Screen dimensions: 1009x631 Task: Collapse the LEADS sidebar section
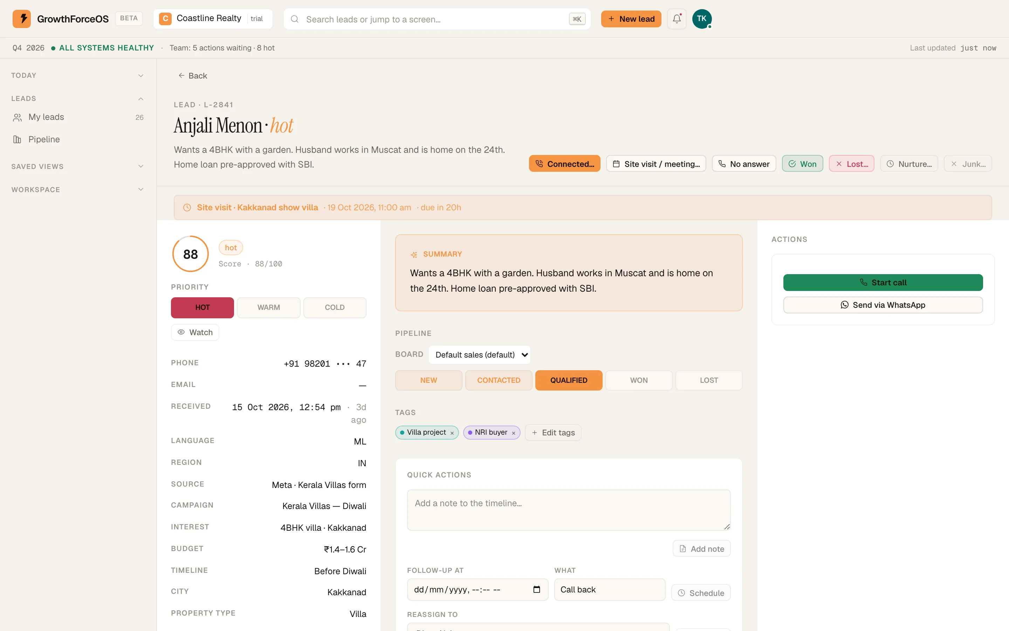point(78,99)
